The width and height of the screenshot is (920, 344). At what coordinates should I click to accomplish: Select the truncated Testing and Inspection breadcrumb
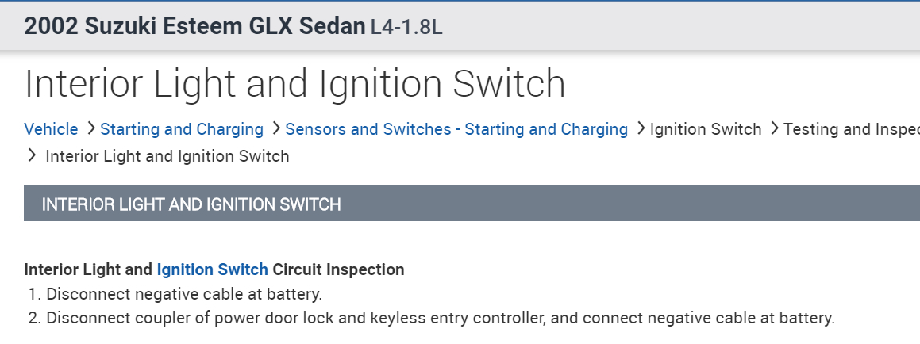850,129
